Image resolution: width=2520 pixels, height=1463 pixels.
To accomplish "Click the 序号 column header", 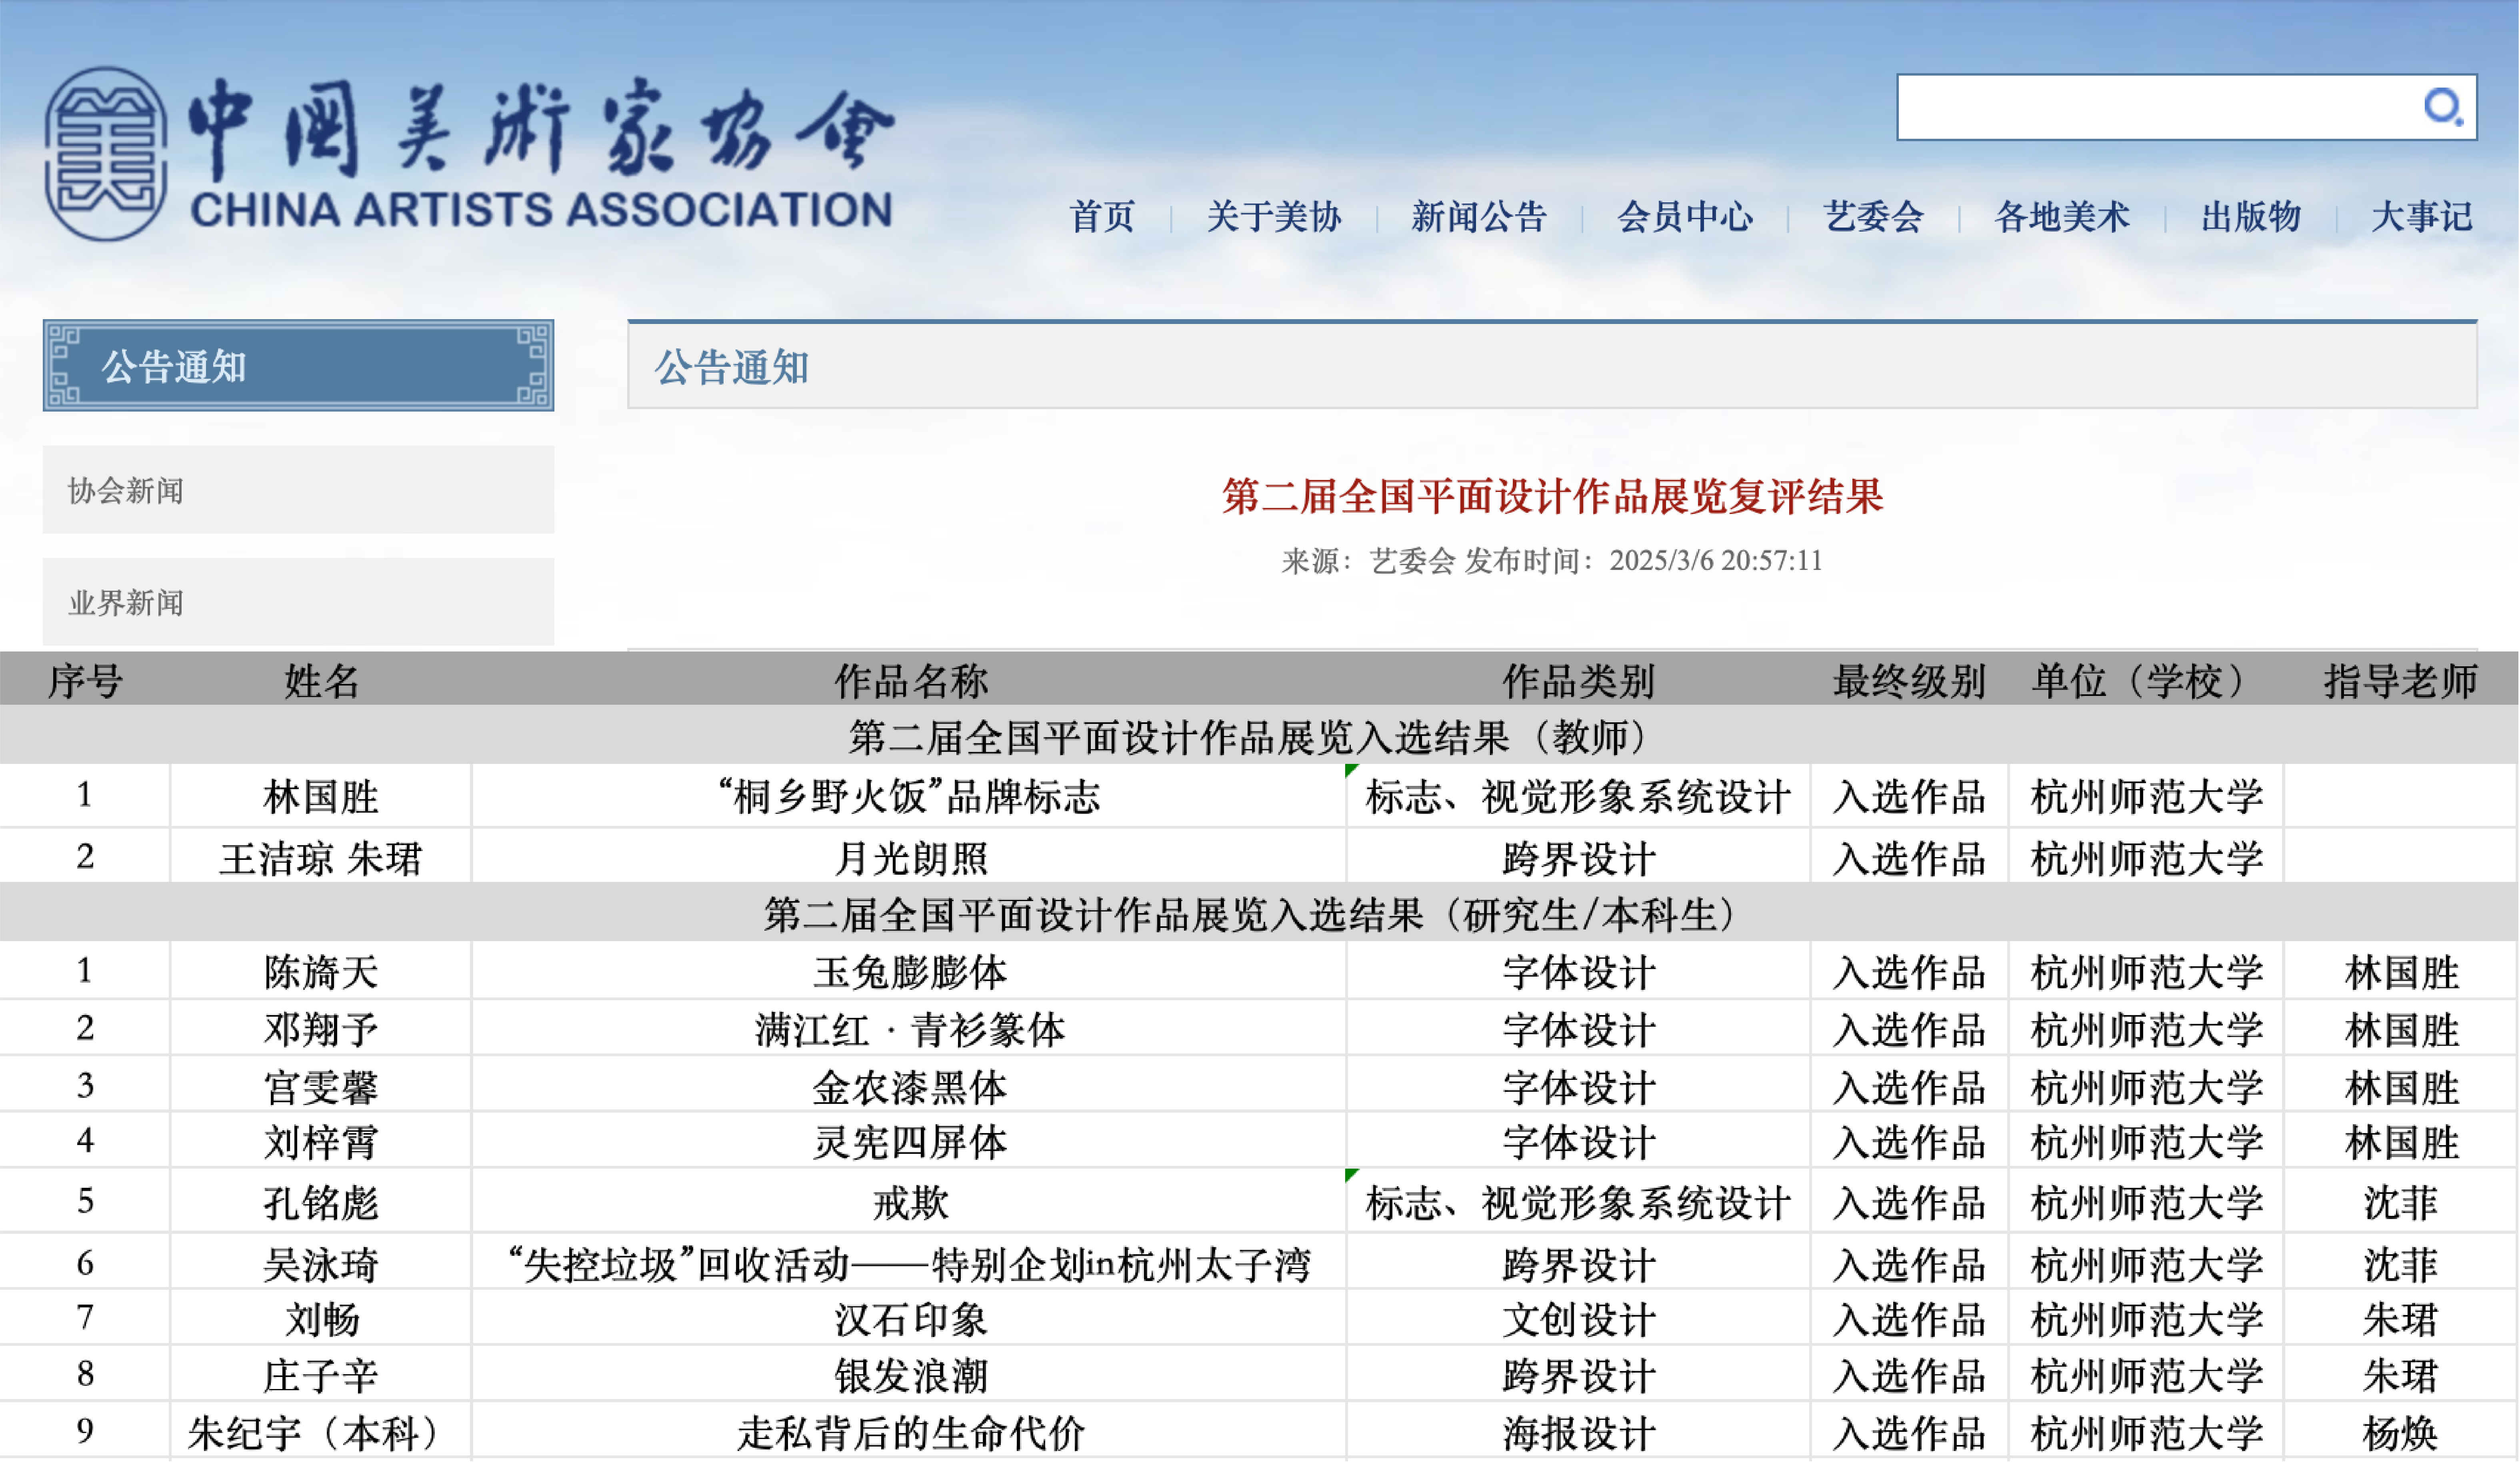I will pos(85,681).
